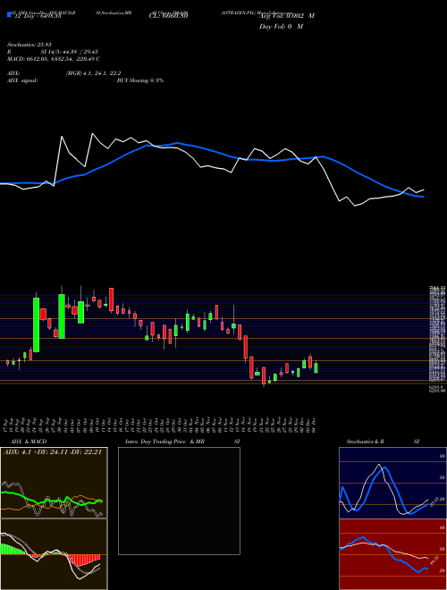The width and height of the screenshot is (447, 590).
Task: Click the last green candlestick on the chart
Action: (316, 367)
